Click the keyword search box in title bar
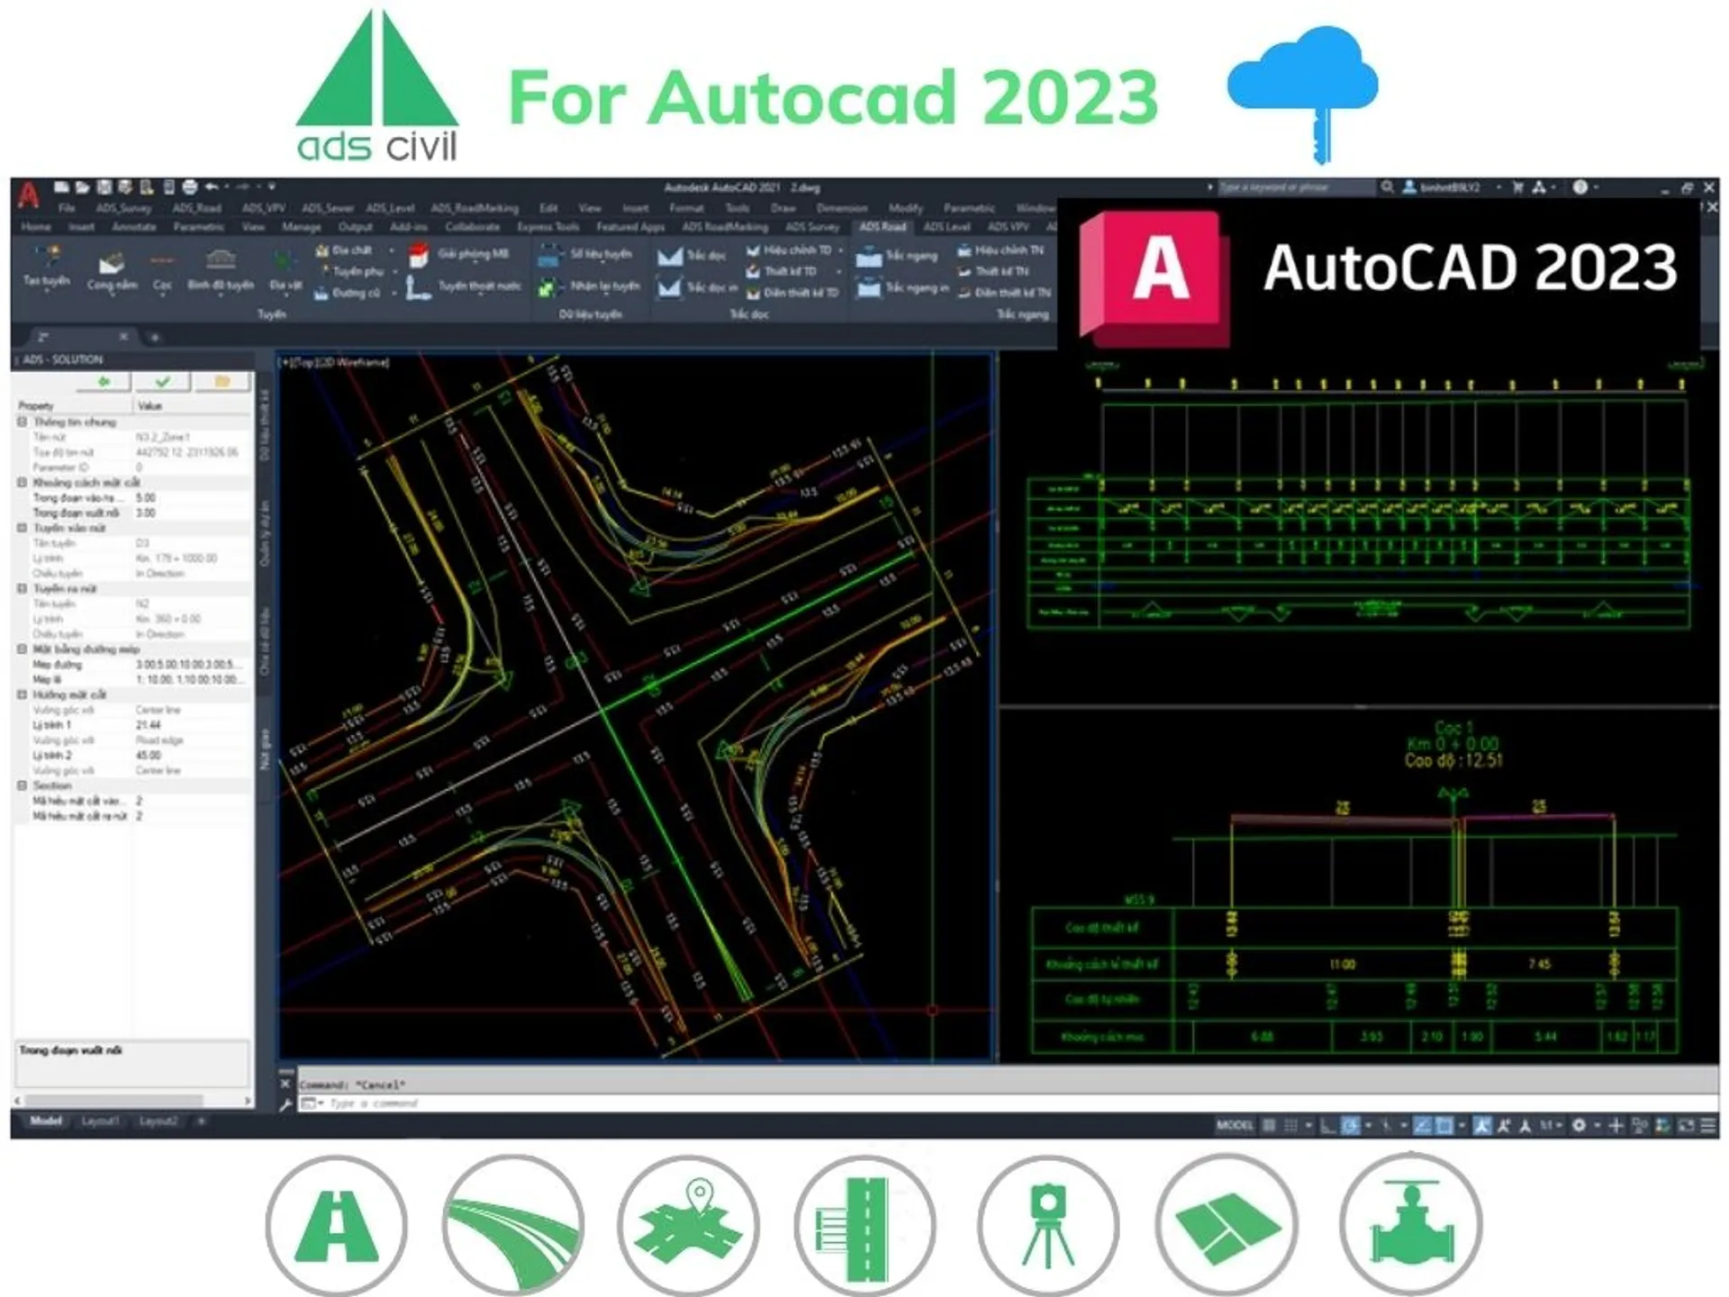1729x1297 pixels. [1297, 187]
